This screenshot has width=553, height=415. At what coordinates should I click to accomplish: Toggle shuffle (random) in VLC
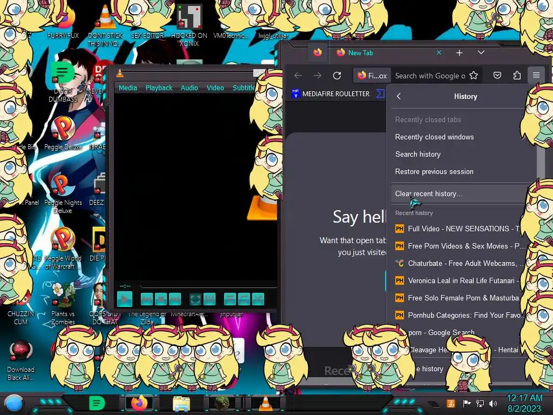258,299
